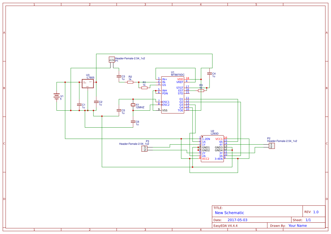Edit the New Schematic title text

[x=229, y=212]
